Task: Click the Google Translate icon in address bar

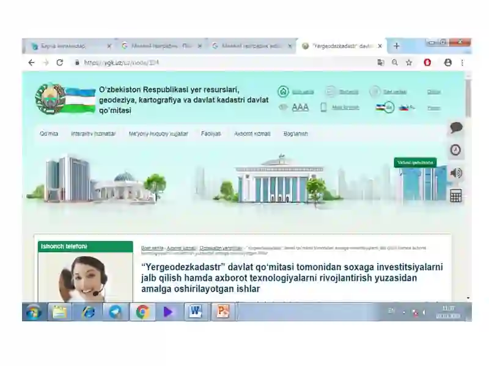Action: point(380,63)
